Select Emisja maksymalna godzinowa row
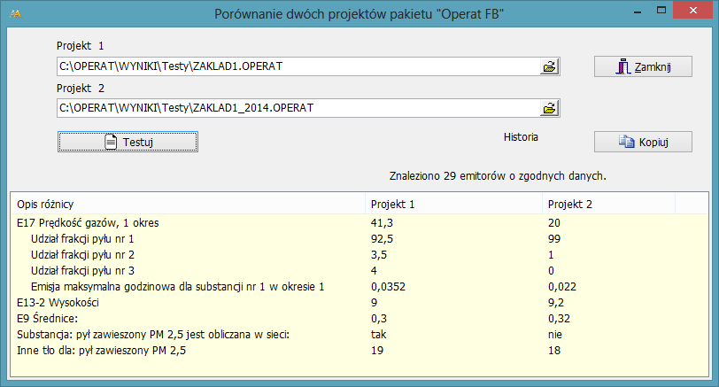 tap(359, 287)
